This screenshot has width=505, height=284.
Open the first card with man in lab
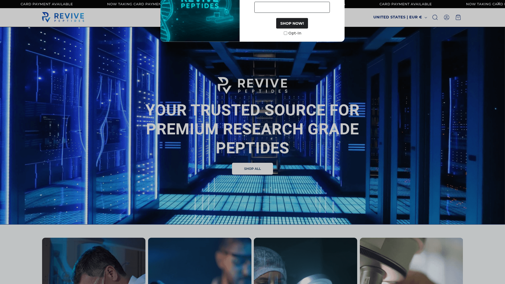[94, 261]
